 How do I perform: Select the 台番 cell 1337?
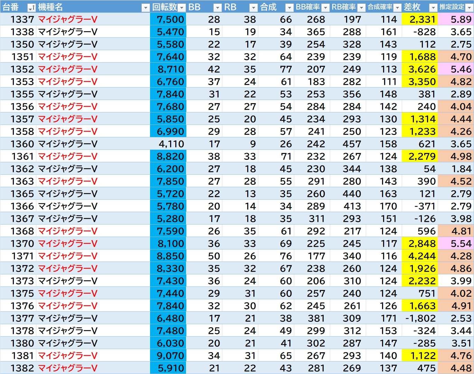18,19
